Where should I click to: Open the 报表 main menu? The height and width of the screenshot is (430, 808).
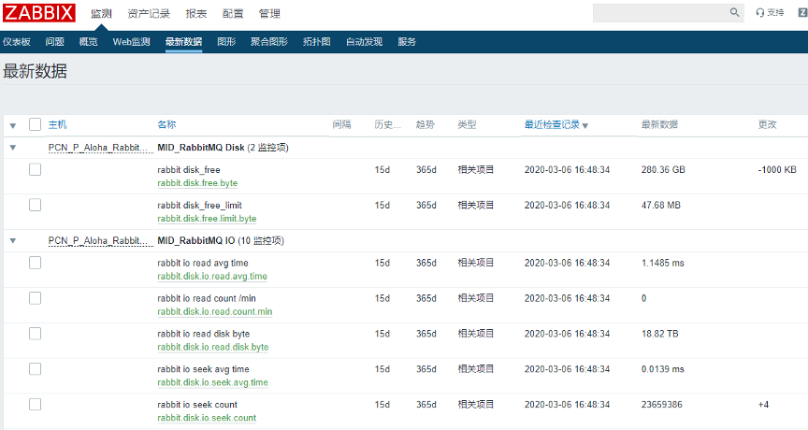195,13
